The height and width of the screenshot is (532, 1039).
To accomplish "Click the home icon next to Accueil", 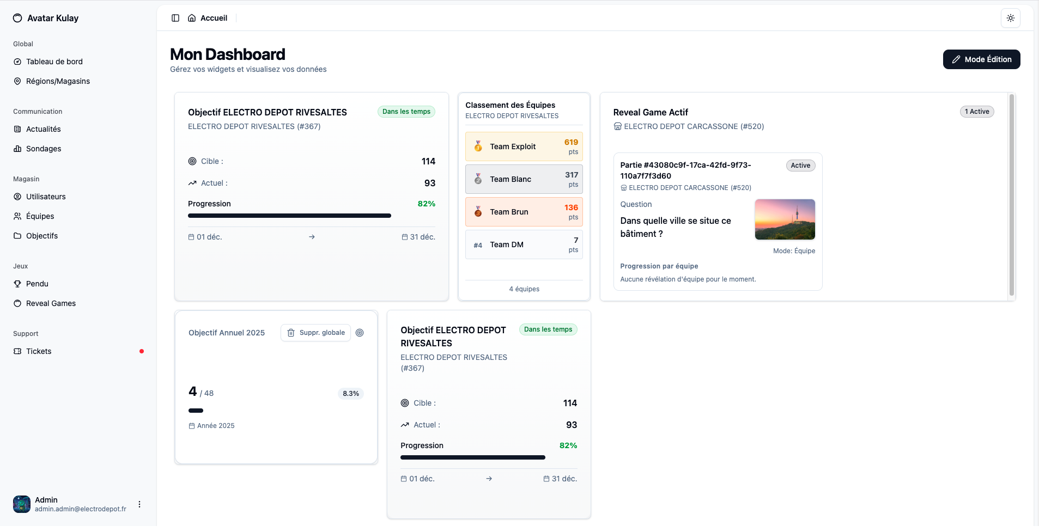I will tap(192, 18).
